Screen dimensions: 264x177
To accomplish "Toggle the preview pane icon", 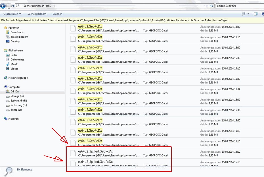I will pyautogui.click(x=255, y=14).
